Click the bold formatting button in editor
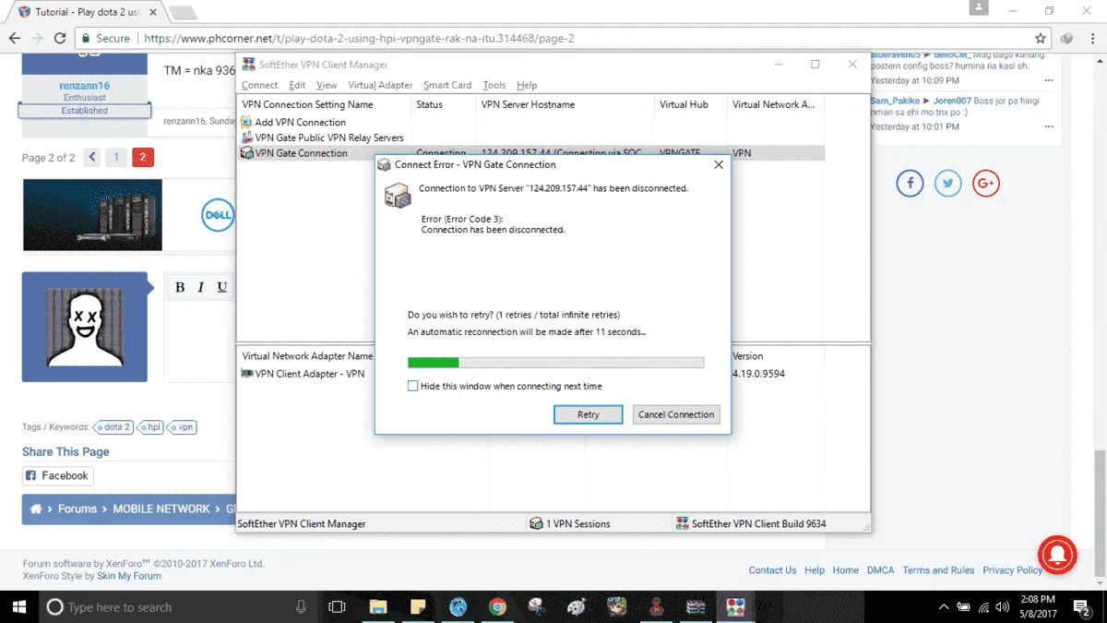Image resolution: width=1107 pixels, height=623 pixels. coord(181,287)
